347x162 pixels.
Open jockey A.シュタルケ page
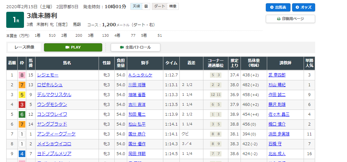pyautogui.click(x=140, y=75)
